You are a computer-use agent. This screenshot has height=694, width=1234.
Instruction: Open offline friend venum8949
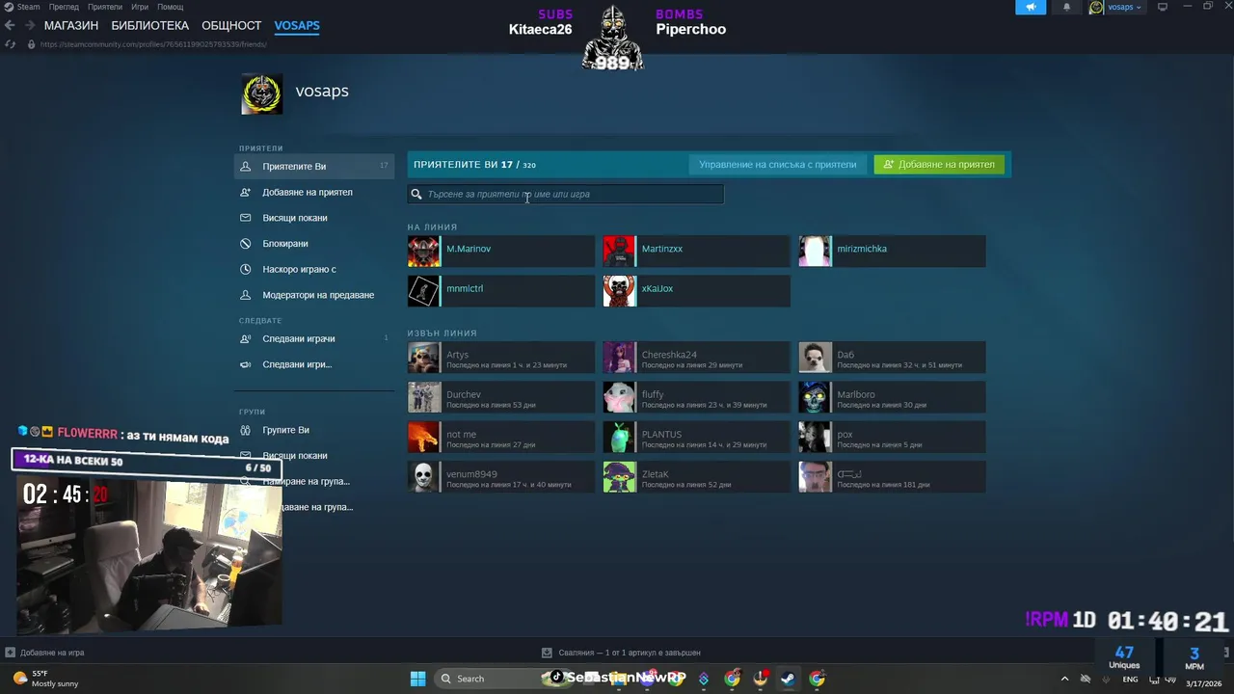click(x=501, y=477)
